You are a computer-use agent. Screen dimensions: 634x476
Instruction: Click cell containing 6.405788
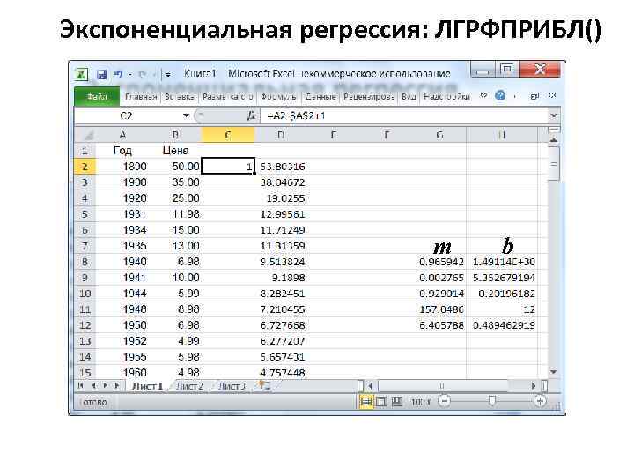440,325
